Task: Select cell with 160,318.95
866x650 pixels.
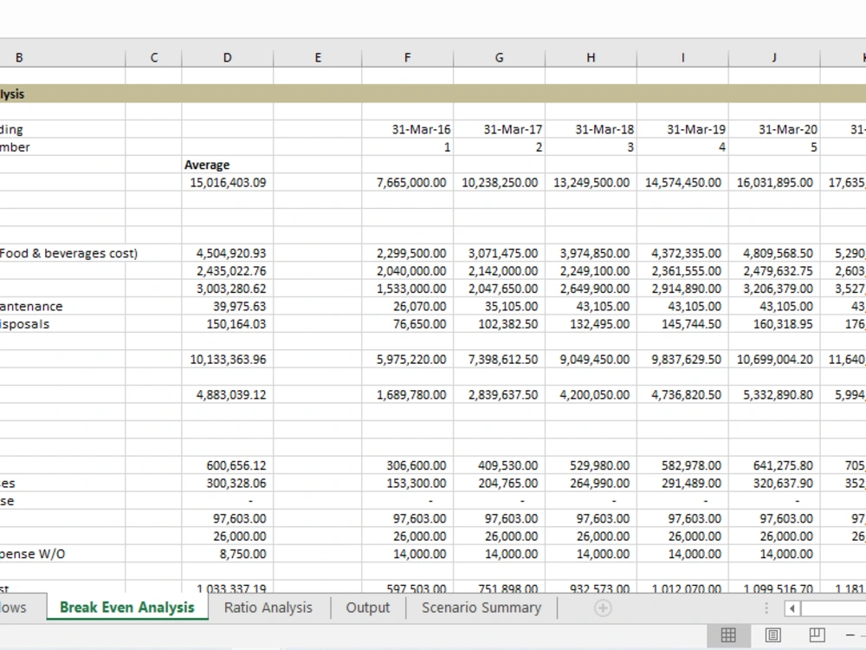Action: click(774, 324)
